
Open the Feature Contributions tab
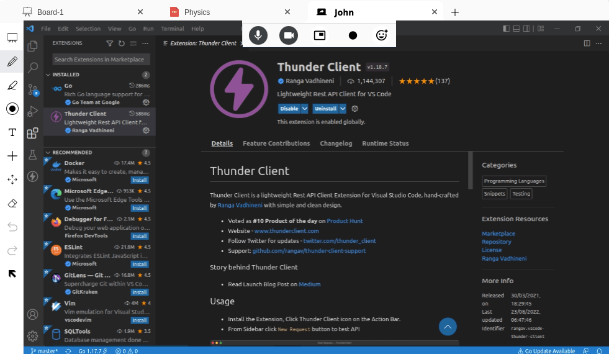276,143
